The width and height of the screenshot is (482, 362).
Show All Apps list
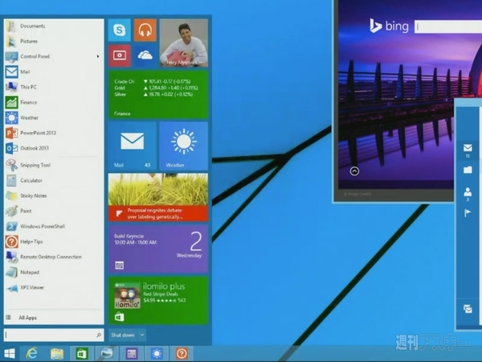click(x=54, y=318)
